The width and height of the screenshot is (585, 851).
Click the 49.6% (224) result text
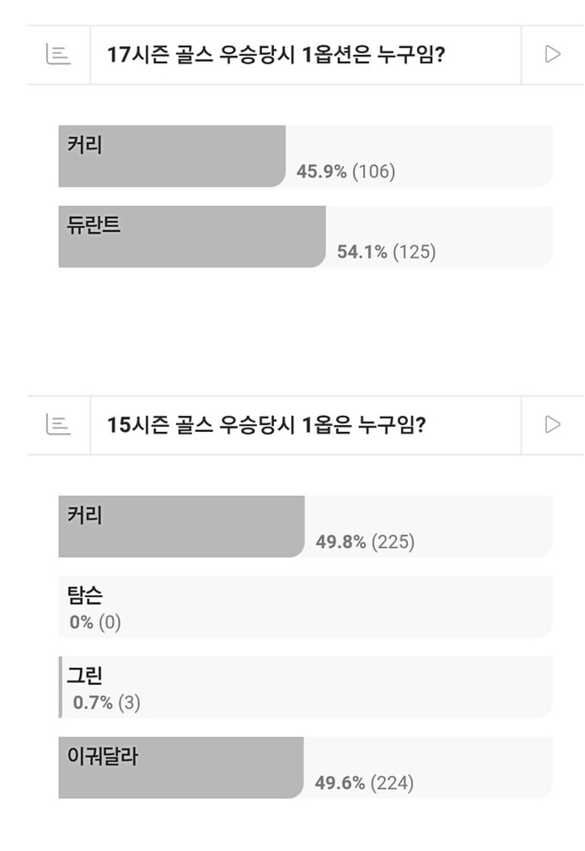pyautogui.click(x=365, y=782)
